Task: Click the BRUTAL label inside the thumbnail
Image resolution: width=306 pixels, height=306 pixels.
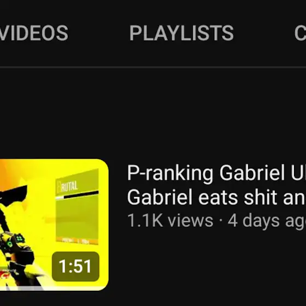Action: (x=68, y=186)
